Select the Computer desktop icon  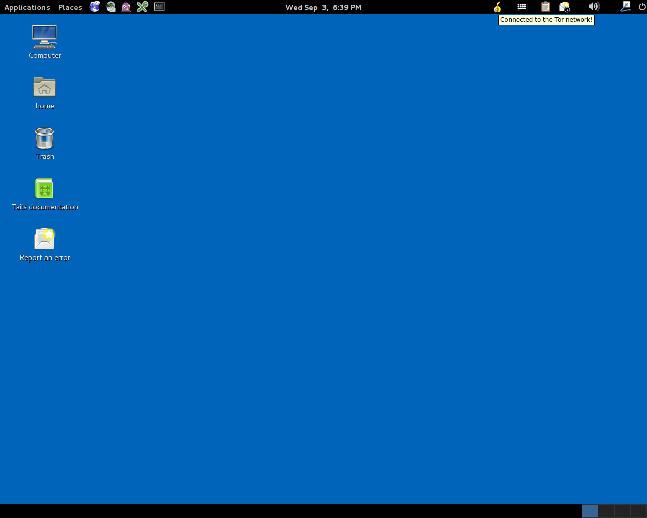[x=44, y=42]
